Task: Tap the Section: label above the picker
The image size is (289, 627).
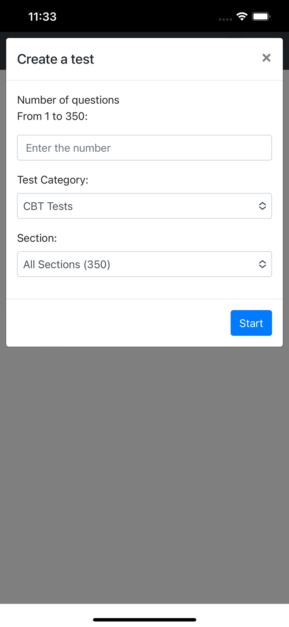Action: coord(37,238)
